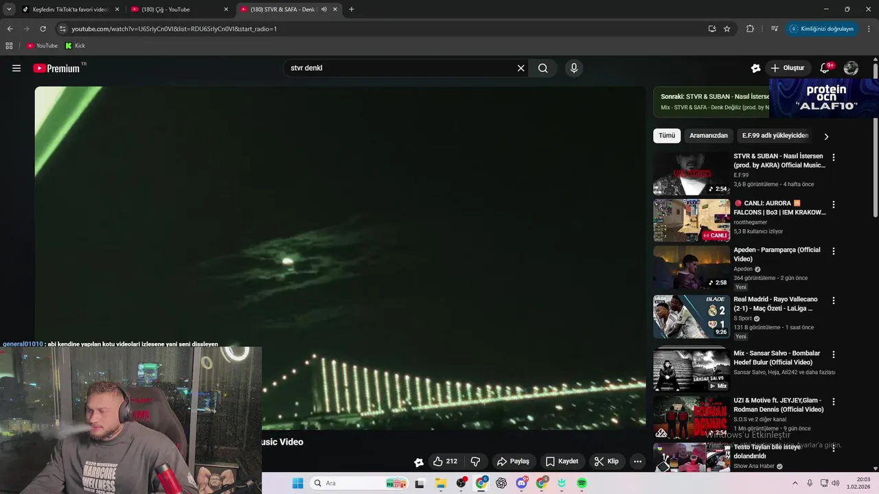Mute the STVR & SAFA tab audio
This screenshot has width=879, height=494.
pyautogui.click(x=323, y=10)
